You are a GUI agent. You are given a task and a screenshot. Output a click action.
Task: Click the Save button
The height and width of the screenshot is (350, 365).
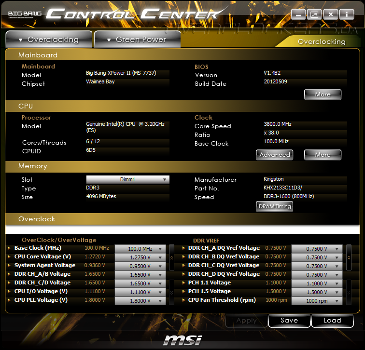pos(289,321)
